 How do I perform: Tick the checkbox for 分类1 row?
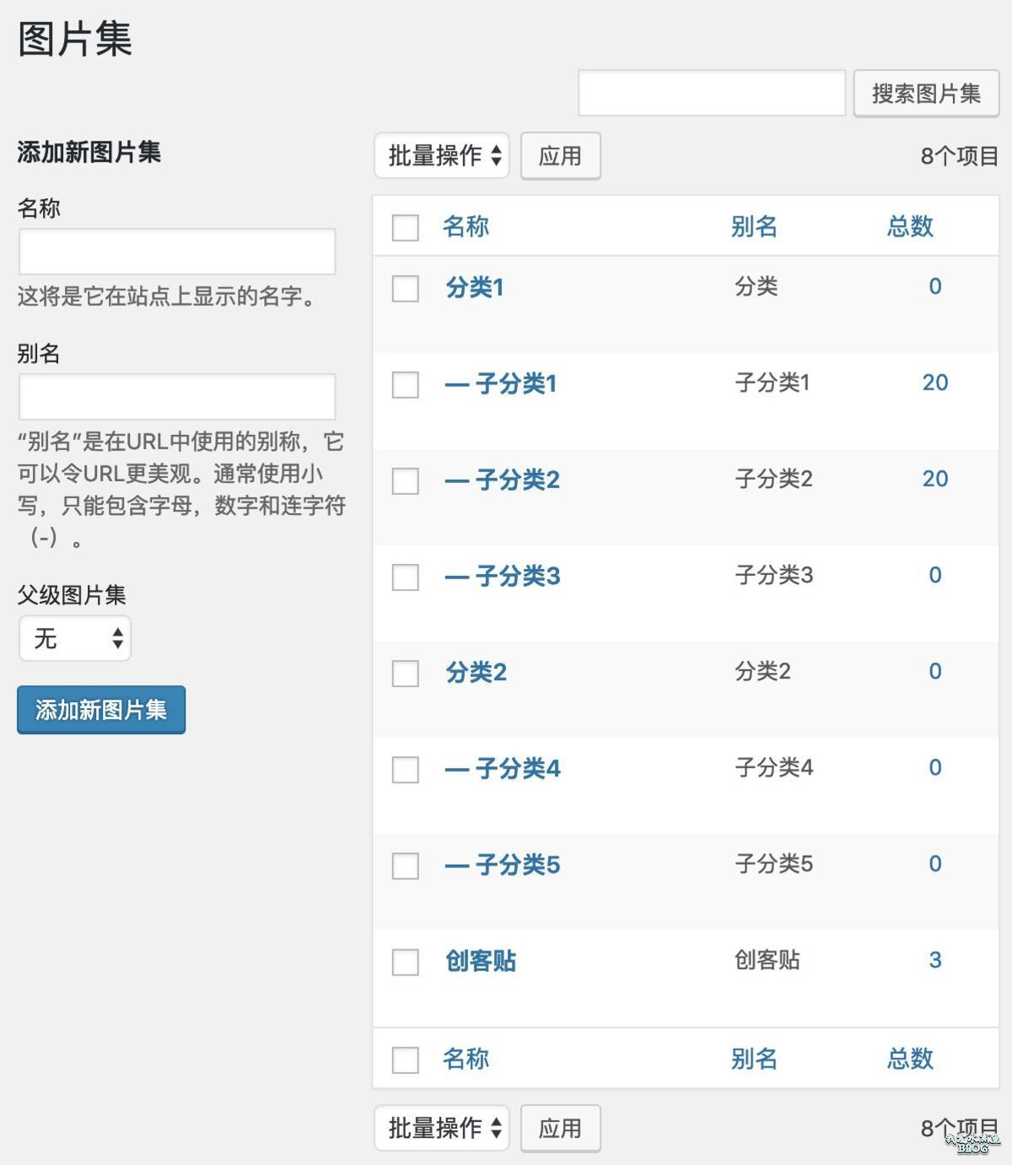[406, 289]
